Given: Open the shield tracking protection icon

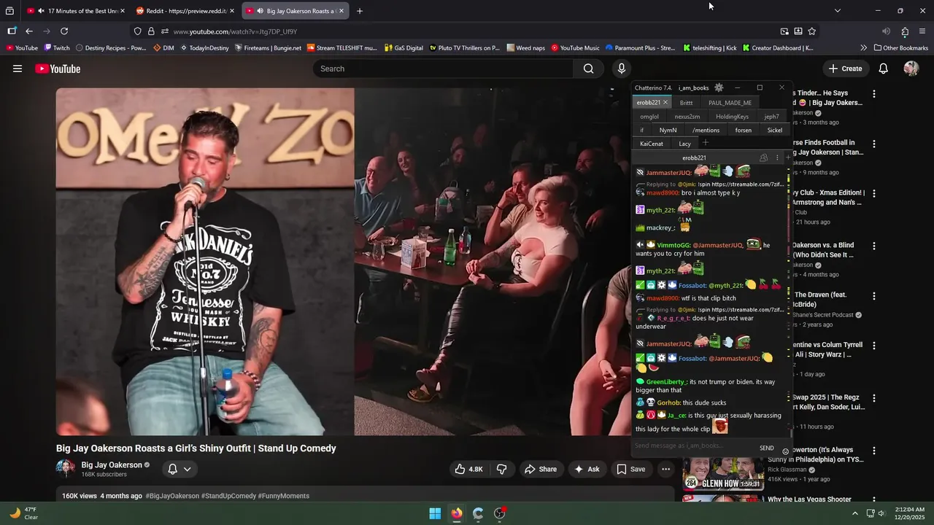Looking at the screenshot, I should pyautogui.click(x=137, y=31).
